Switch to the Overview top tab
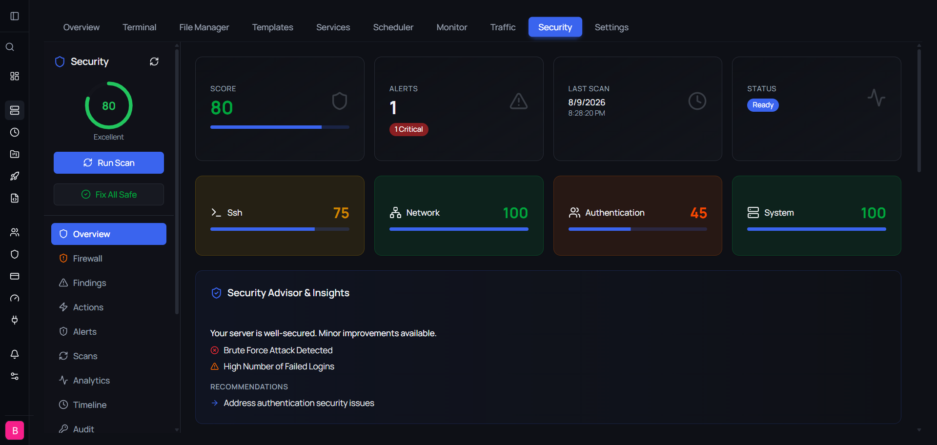The height and width of the screenshot is (445, 937). (81, 27)
